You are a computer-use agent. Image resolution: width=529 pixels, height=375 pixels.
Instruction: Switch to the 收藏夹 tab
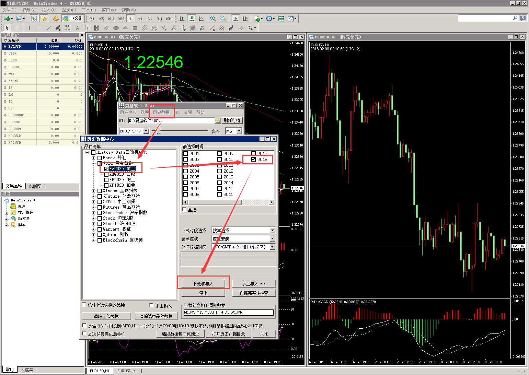point(27,370)
